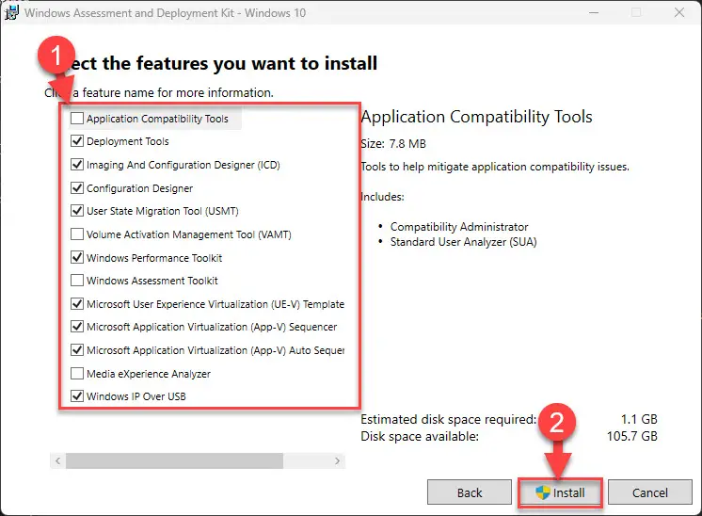Click the feature list scroll right arrow
The height and width of the screenshot is (516, 702).
(x=337, y=460)
